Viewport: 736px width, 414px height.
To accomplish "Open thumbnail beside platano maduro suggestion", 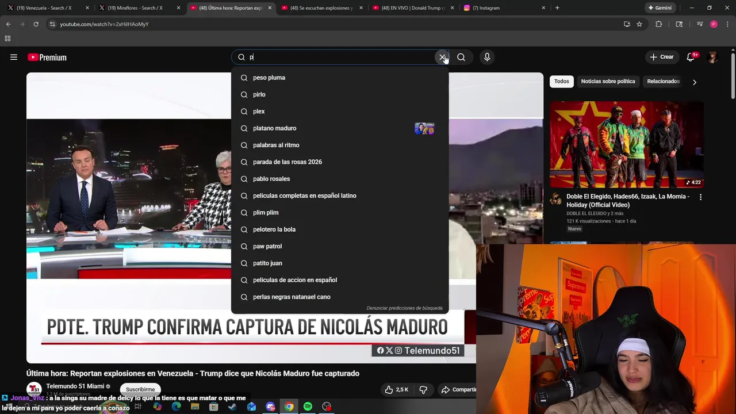I will click(x=424, y=128).
